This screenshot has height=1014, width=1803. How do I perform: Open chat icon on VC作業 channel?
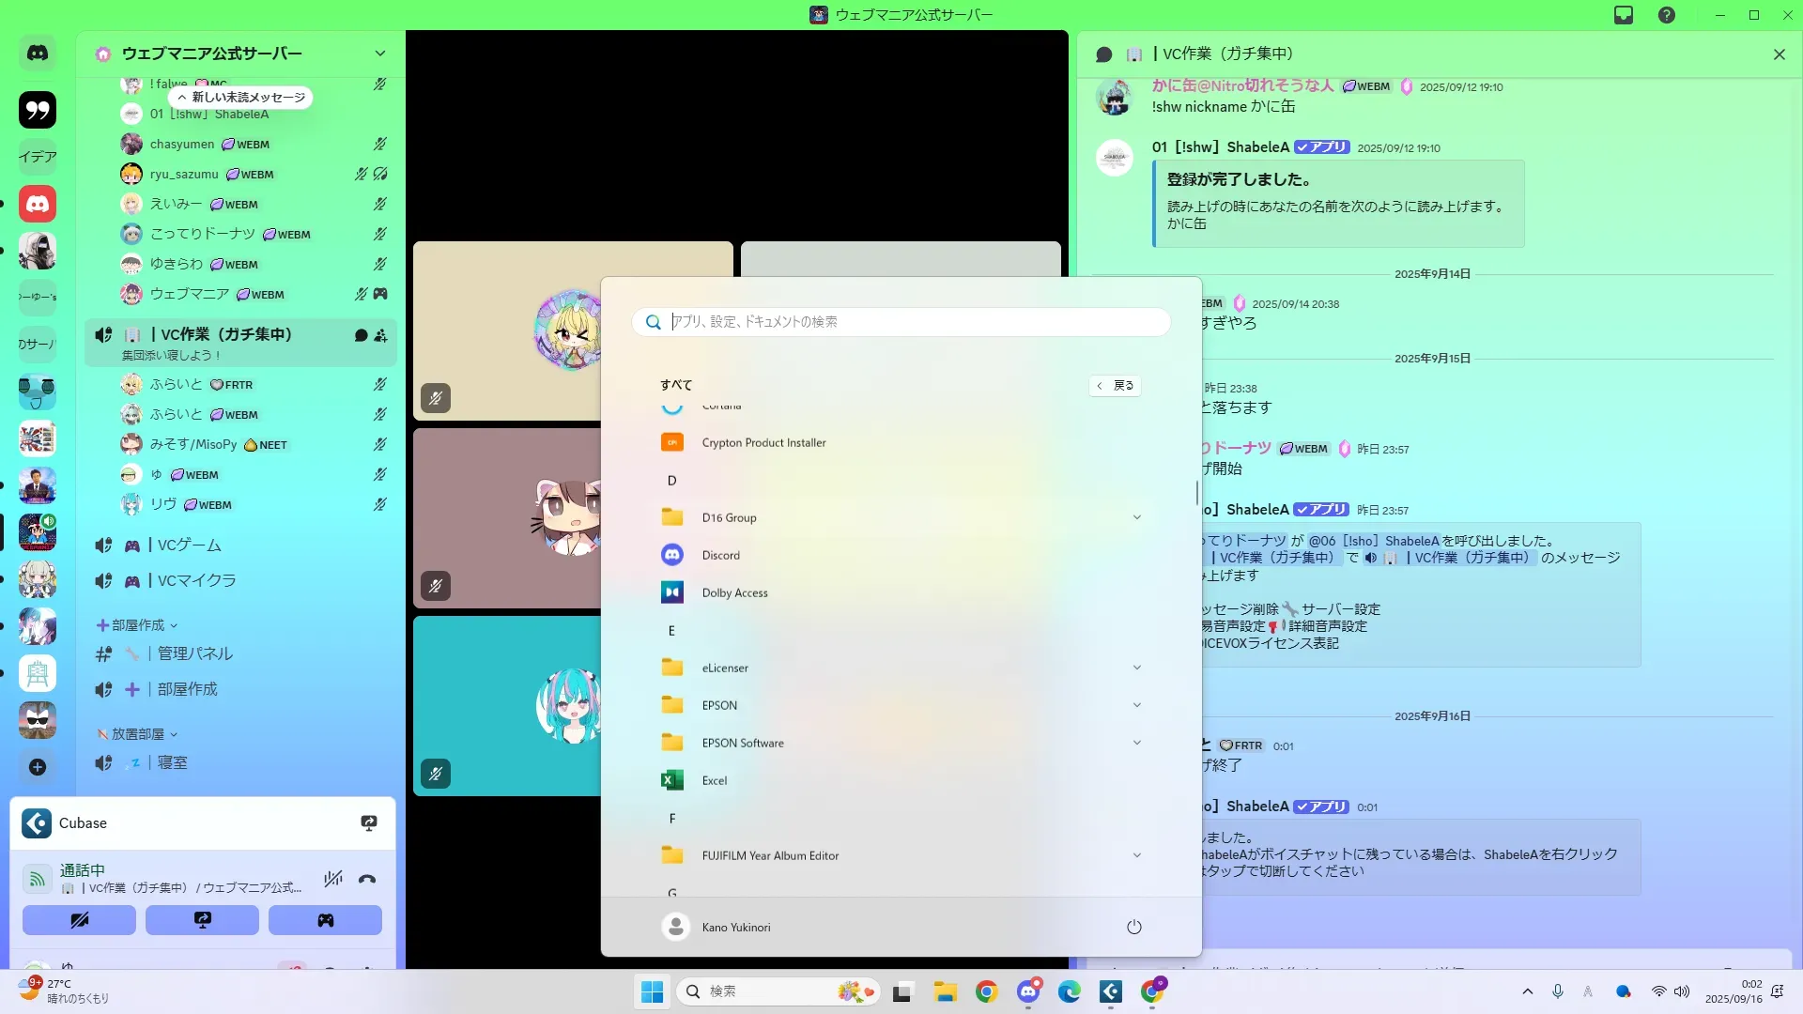(x=361, y=335)
